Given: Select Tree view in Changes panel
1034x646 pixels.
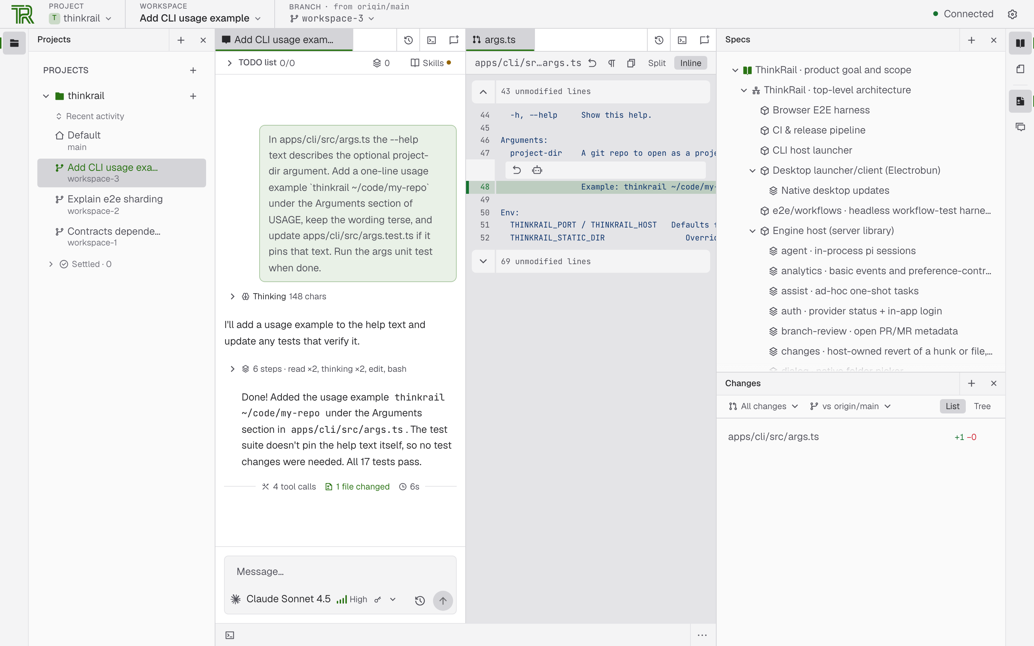Looking at the screenshot, I should point(982,406).
